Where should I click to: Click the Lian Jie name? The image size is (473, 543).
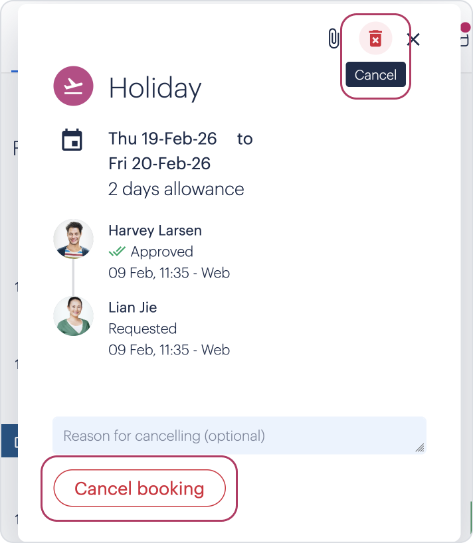tap(132, 307)
